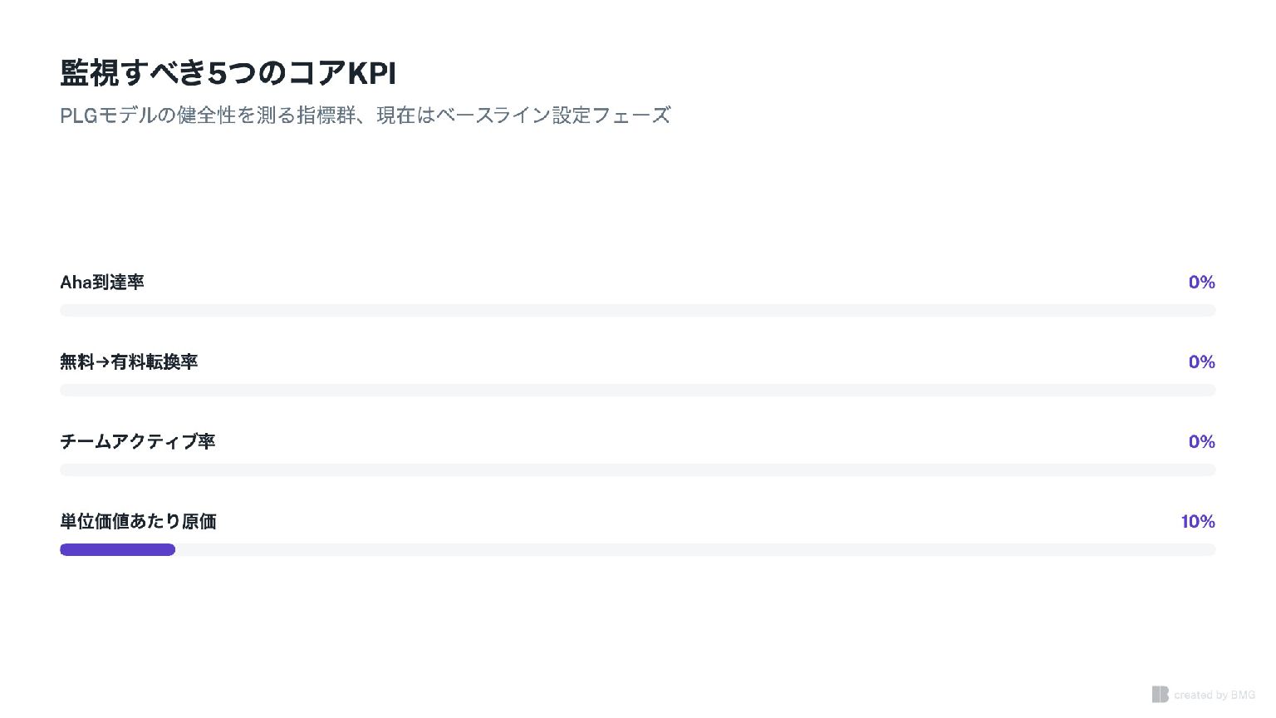Click the 0% value for 無料→有料転換率
Viewport: 1276px width, 718px height.
[1202, 362]
